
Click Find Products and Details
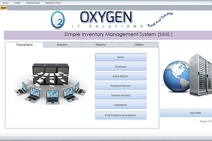click(x=121, y=115)
